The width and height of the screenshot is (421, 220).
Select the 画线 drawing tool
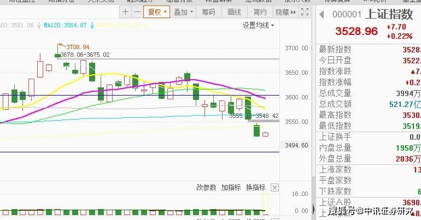[234, 12]
